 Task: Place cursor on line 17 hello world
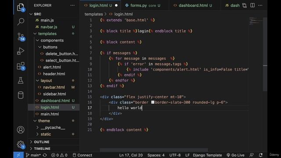[130, 108]
